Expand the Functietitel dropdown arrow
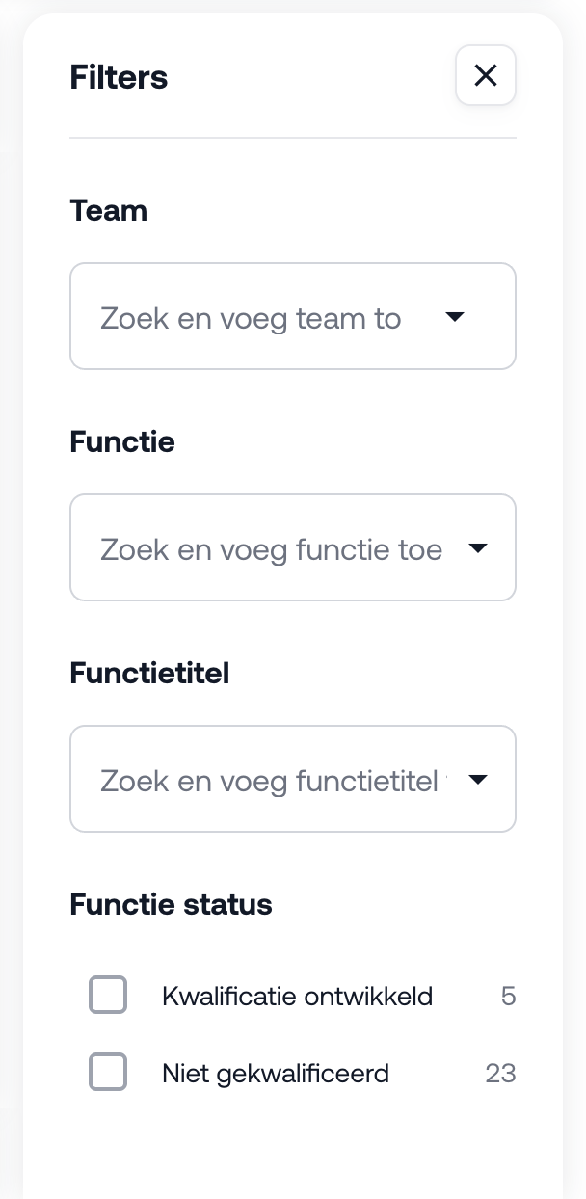The height and width of the screenshot is (1199, 586). coord(478,780)
